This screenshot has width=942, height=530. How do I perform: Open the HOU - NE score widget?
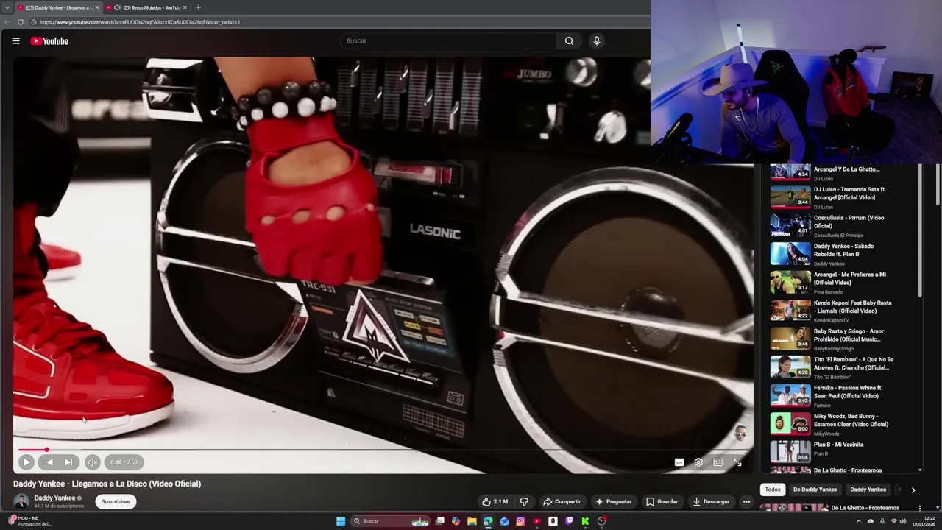[x=29, y=521]
